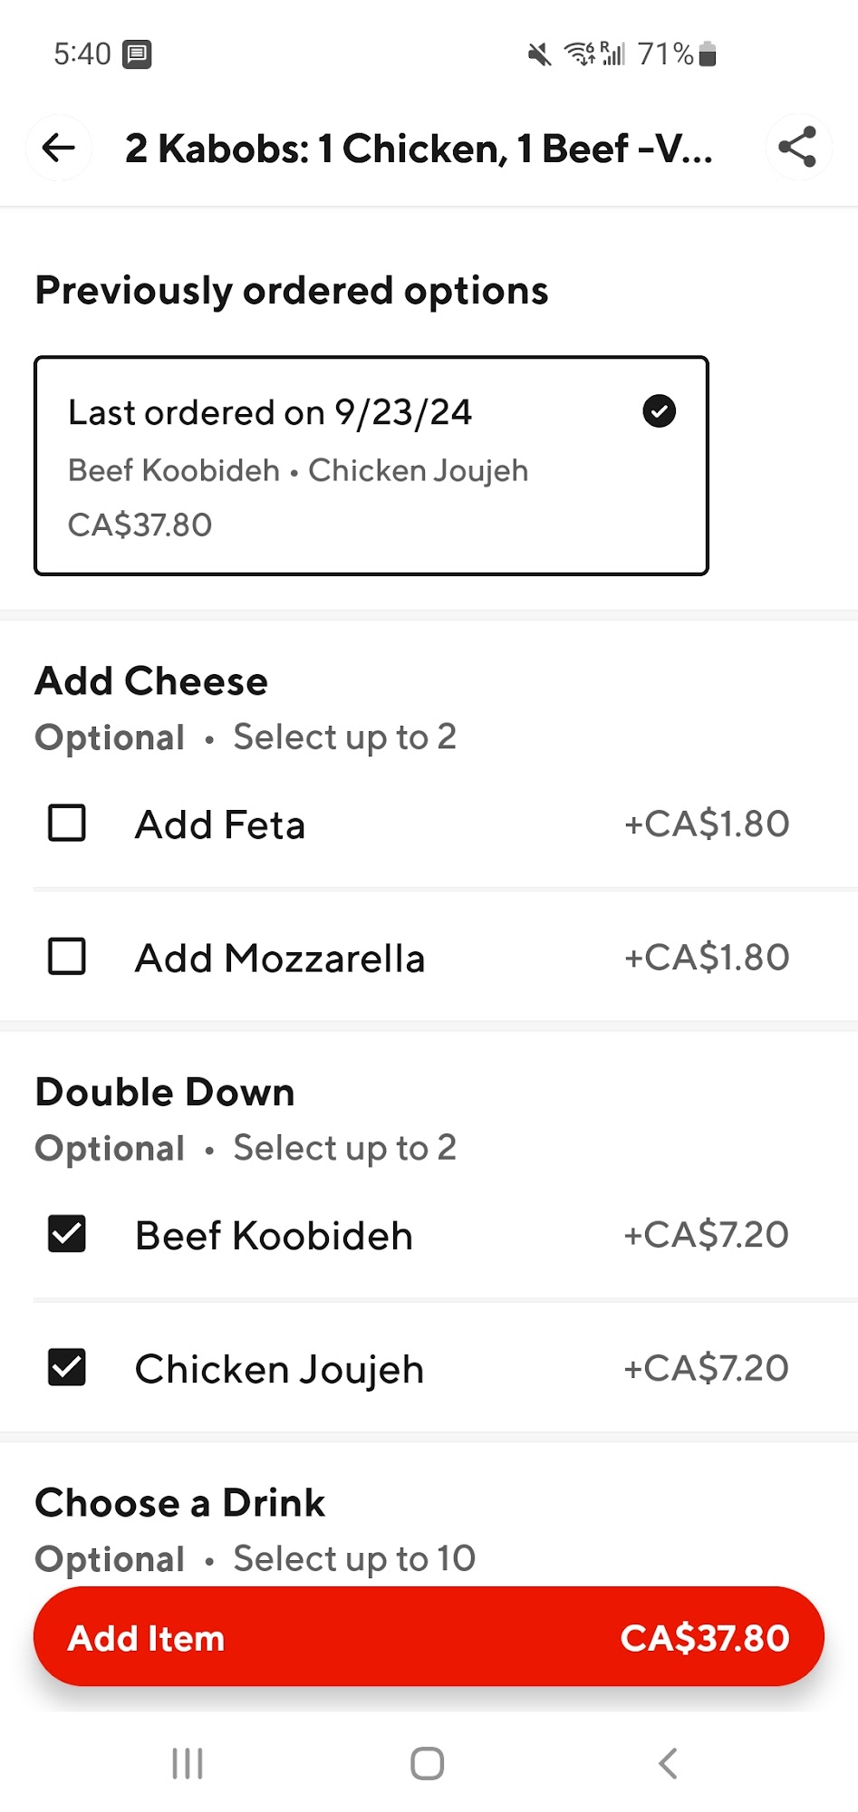Image resolution: width=858 pixels, height=1812 pixels.
Task: Tap the Wi-Fi signal status icon
Action: tap(580, 54)
